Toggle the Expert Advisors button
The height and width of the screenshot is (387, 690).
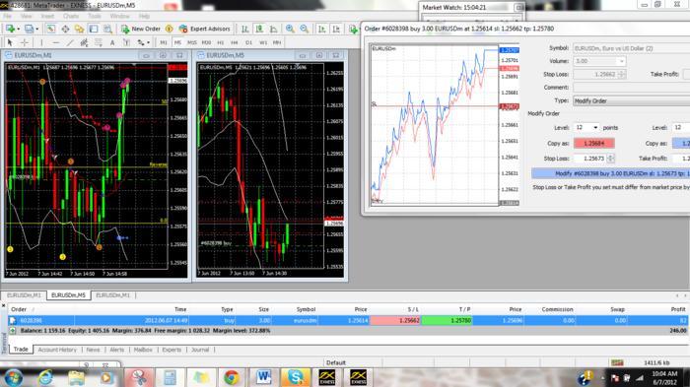click(204, 29)
